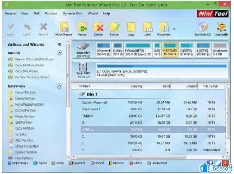Click the Copy toolbar icon
234x174 pixels.
(x=131, y=27)
